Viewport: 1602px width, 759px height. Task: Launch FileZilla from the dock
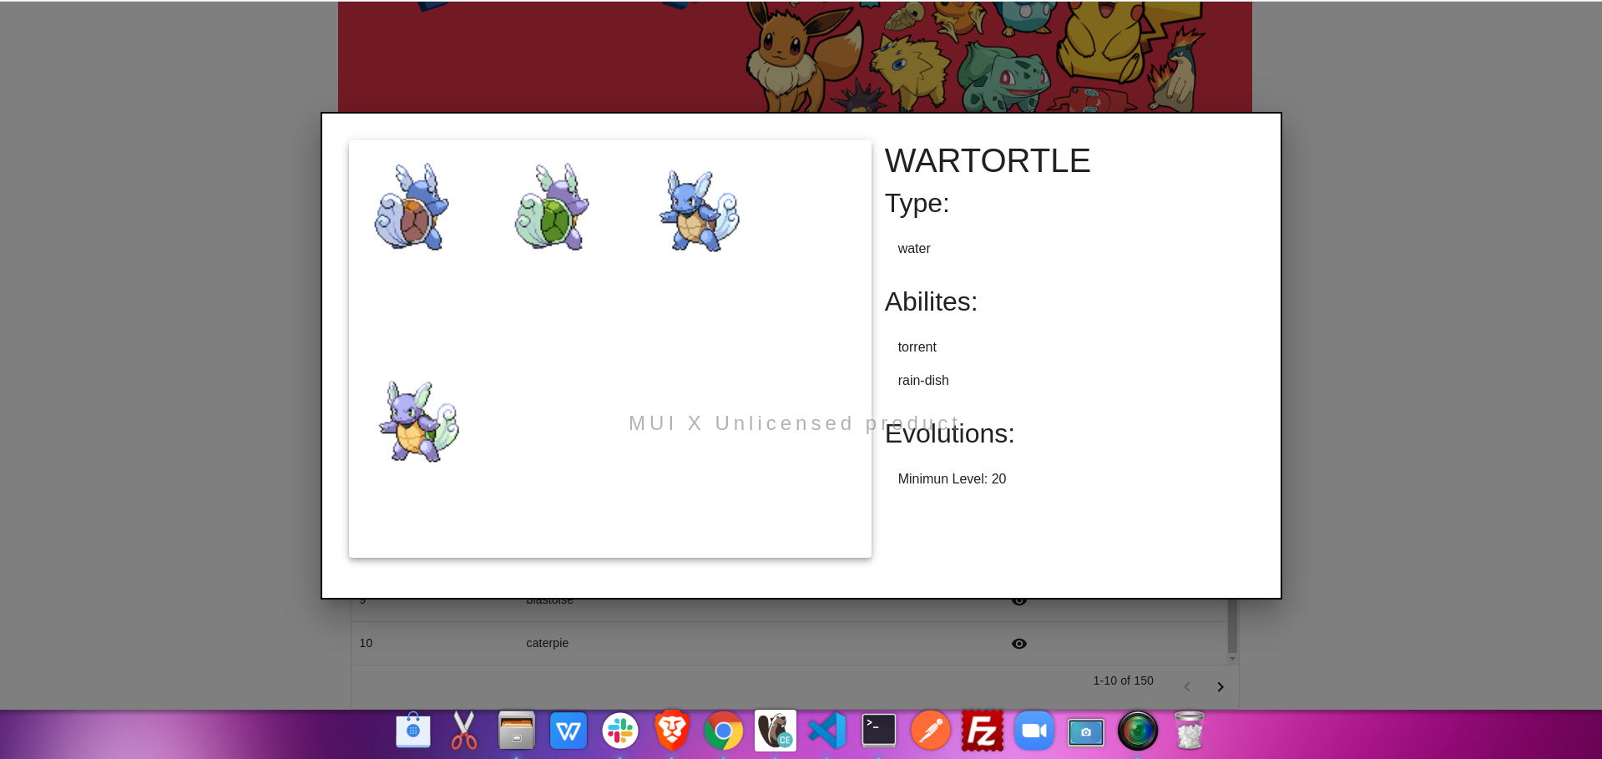[x=982, y=731]
